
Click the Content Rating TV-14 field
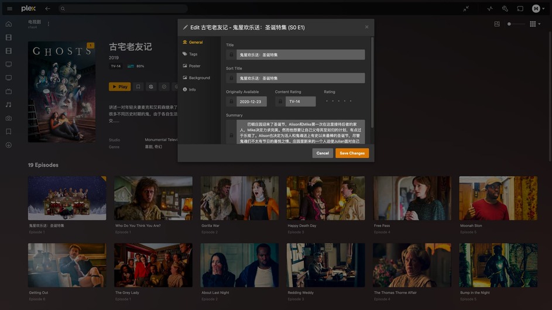tap(301, 101)
